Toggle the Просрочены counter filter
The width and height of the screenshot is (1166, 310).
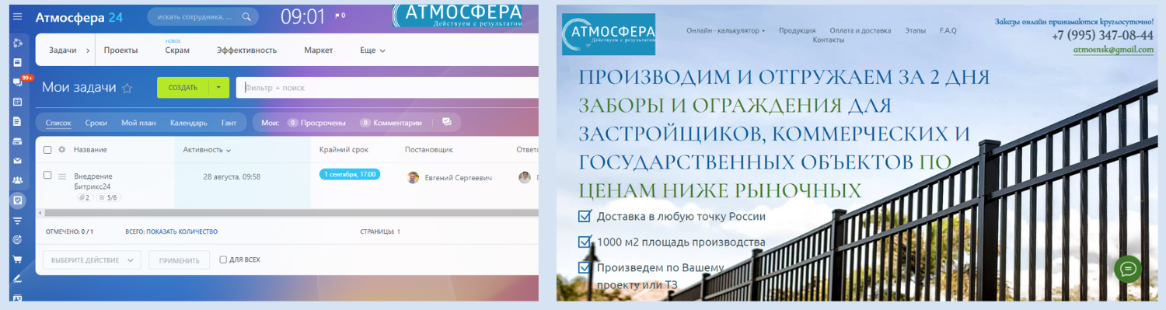[316, 123]
